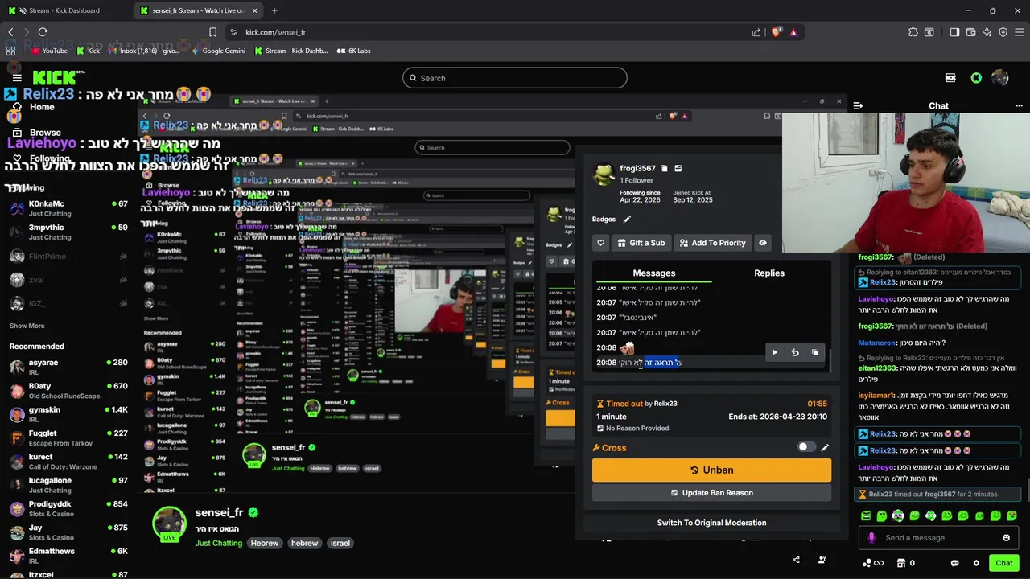This screenshot has width=1030, height=579.
Task: Click the share page icon in the address bar
Action: click(x=756, y=32)
